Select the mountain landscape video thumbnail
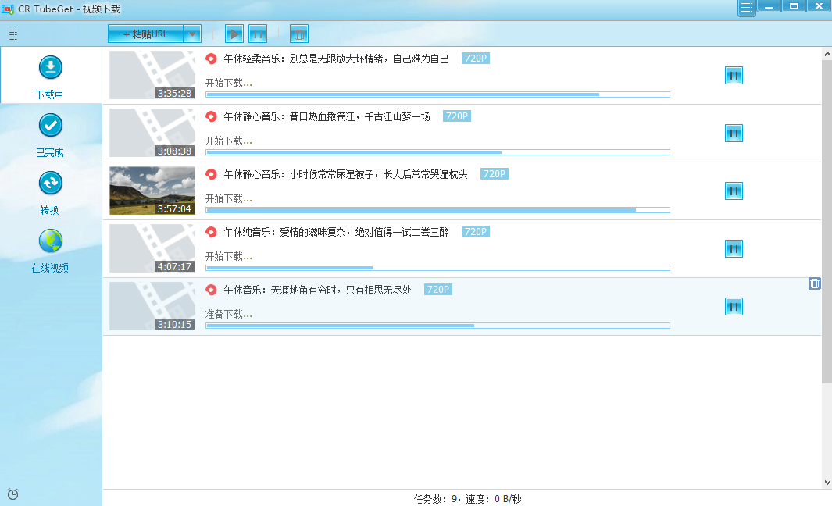This screenshot has height=506, width=832. click(x=152, y=191)
